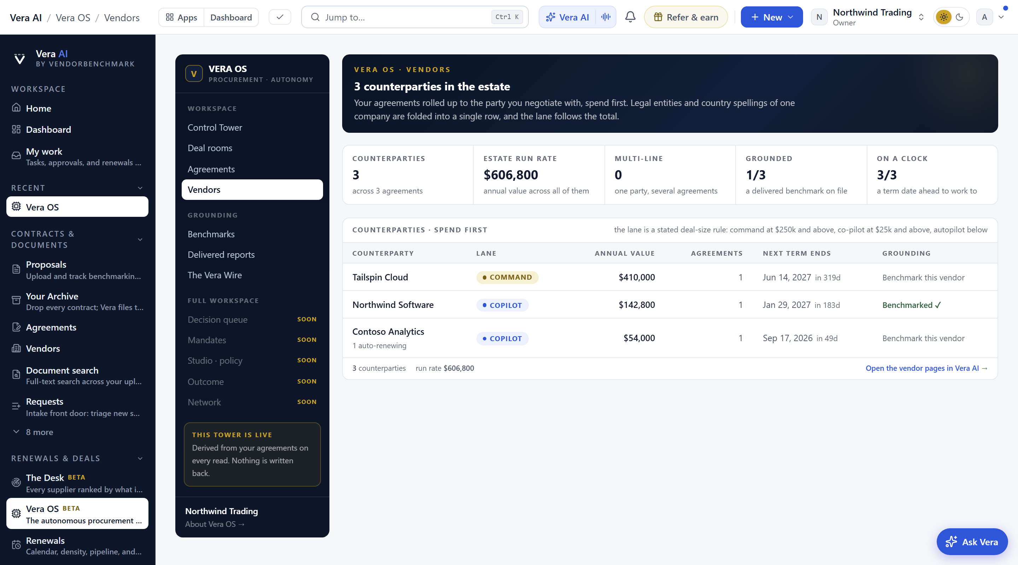
Task: Open the vendor pages in Vera AI link
Action: (926, 368)
